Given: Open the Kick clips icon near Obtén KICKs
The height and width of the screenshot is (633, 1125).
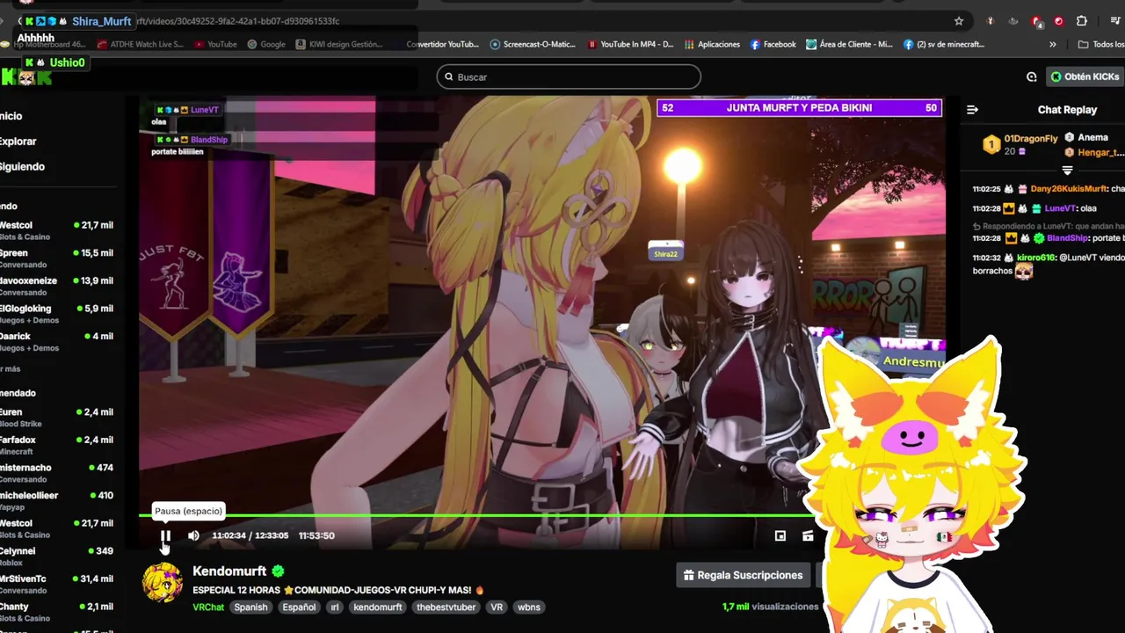Looking at the screenshot, I should pos(1032,76).
